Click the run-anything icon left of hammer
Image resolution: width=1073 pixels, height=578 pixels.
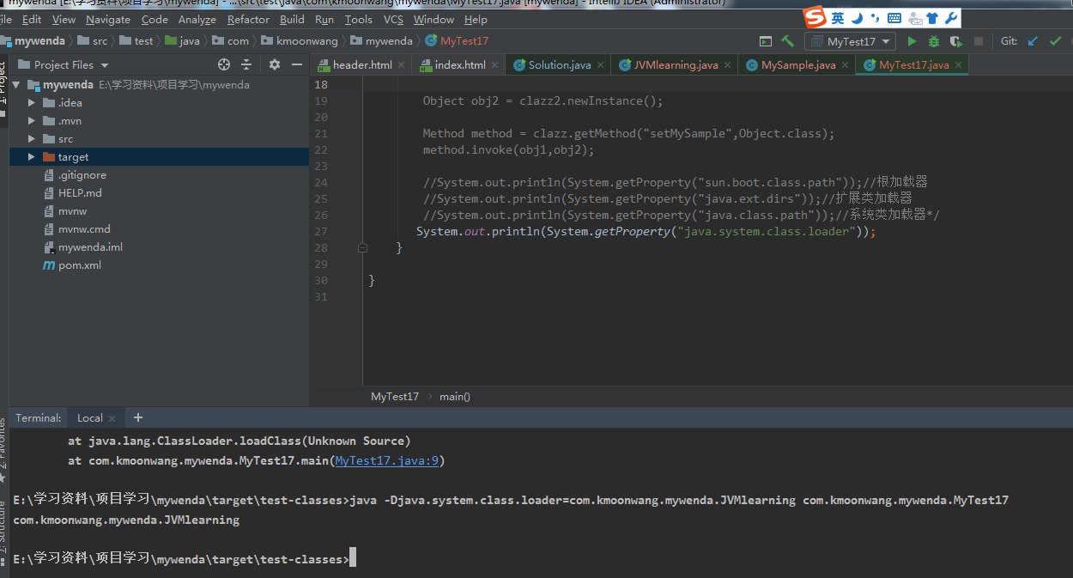tap(766, 41)
